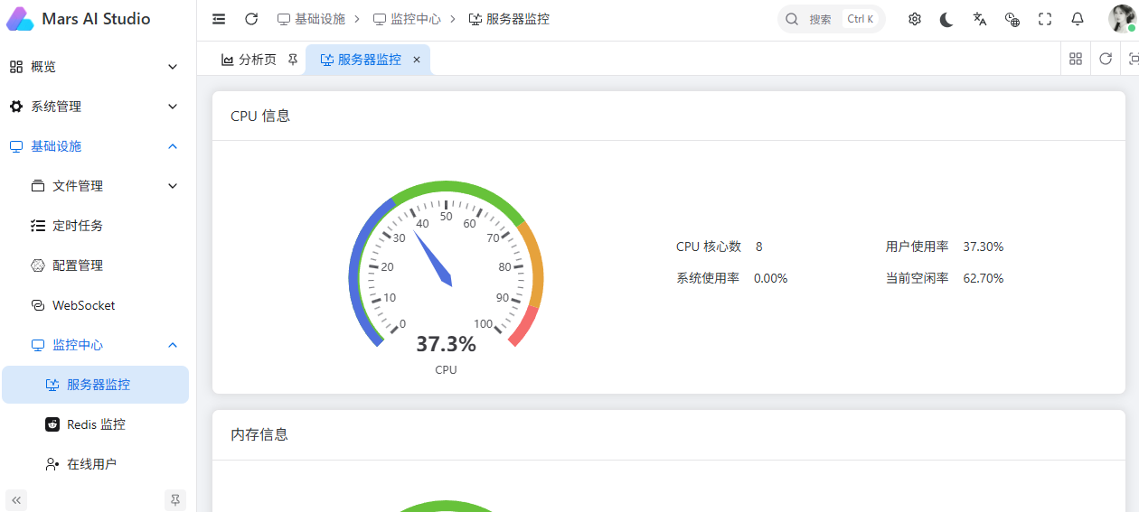The image size is (1139, 512).
Task: Click the search box
Action: click(831, 19)
